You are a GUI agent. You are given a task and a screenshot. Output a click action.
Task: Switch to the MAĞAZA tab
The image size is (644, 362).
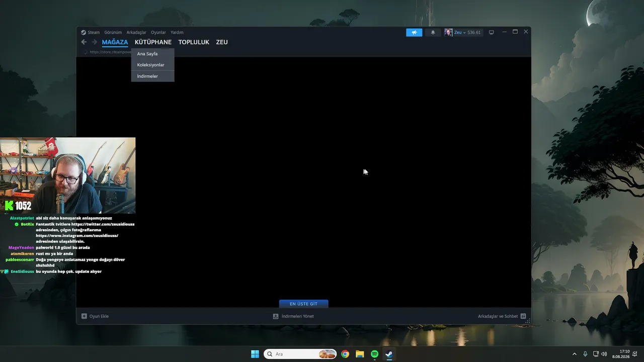click(115, 42)
